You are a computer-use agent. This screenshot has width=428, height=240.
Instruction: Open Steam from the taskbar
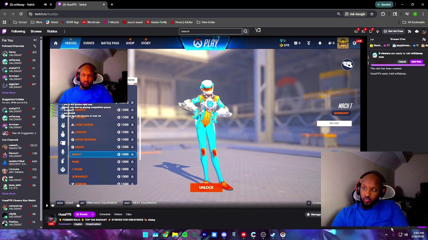point(273,235)
